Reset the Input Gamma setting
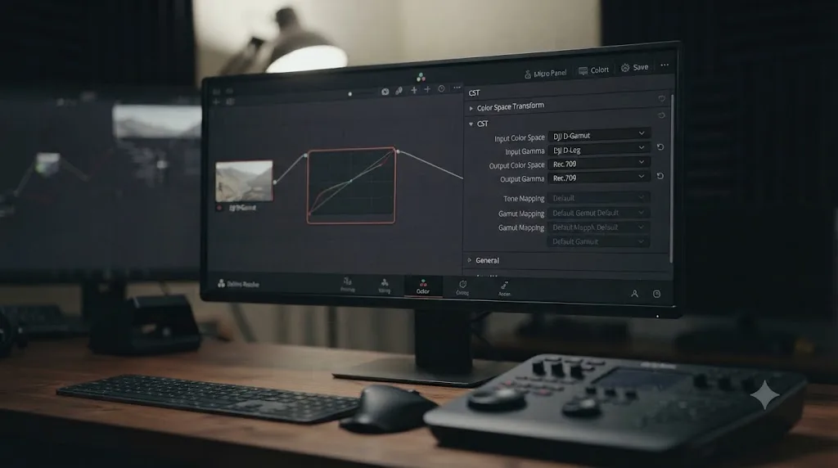838x468 pixels. tap(660, 147)
